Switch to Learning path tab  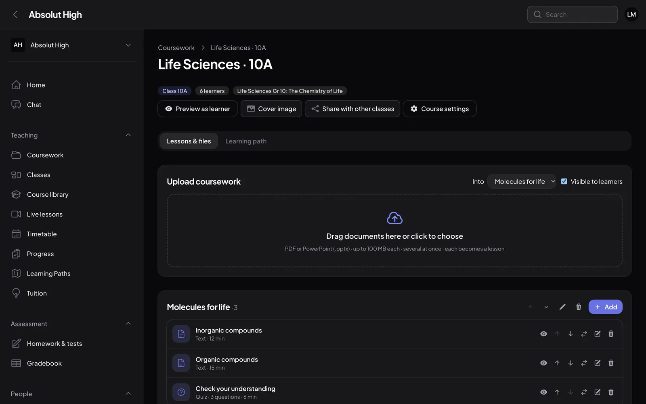pyautogui.click(x=246, y=141)
